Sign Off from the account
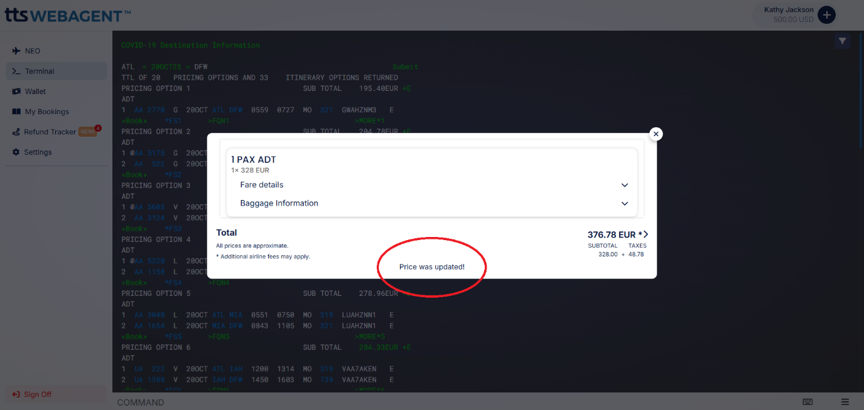This screenshot has width=864, height=410. point(56,394)
